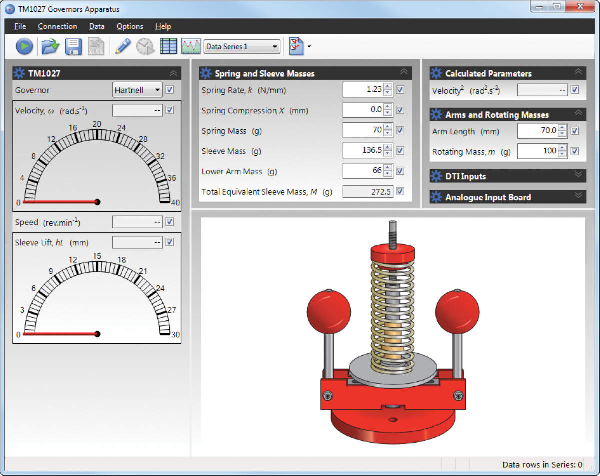Toggle the Speed rev.min checkbox
This screenshot has width=600, height=476.
click(x=170, y=222)
